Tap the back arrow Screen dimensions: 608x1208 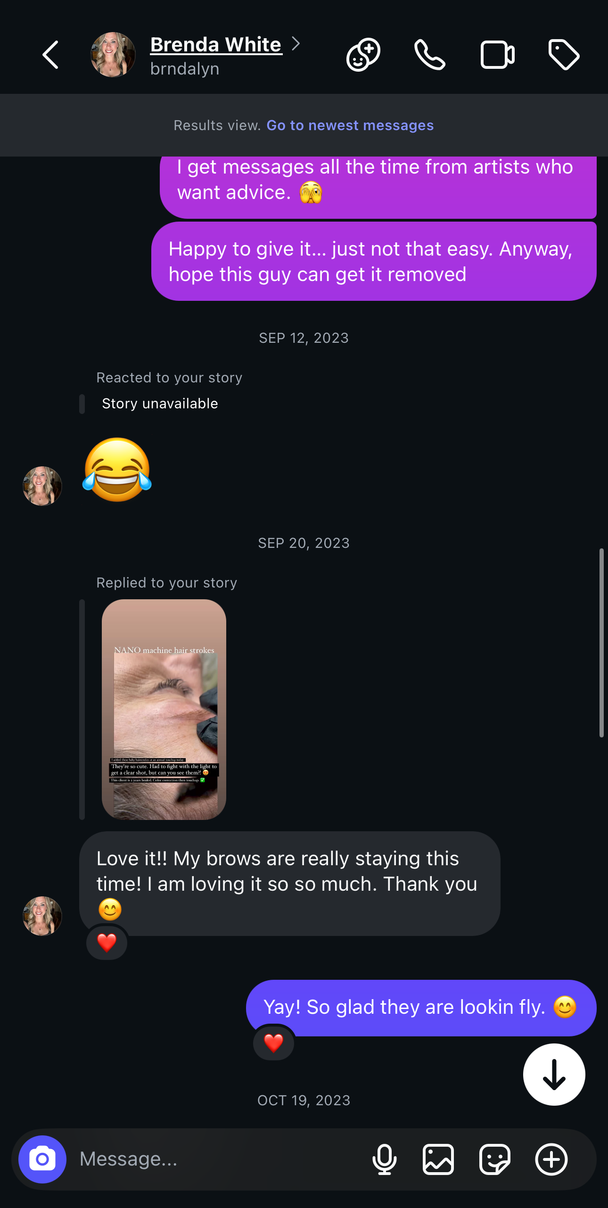click(x=50, y=55)
